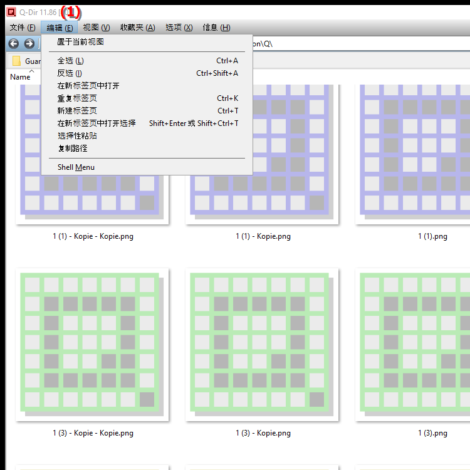
Task: Click file name text 1 (1) - Kopie.png
Action: (263, 236)
